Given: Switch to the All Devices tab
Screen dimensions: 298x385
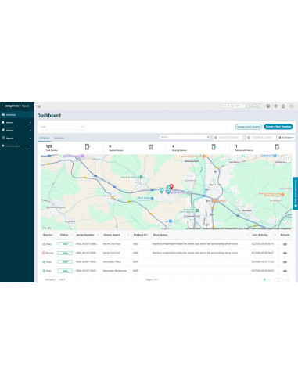Looking at the screenshot, I should coord(45,138).
